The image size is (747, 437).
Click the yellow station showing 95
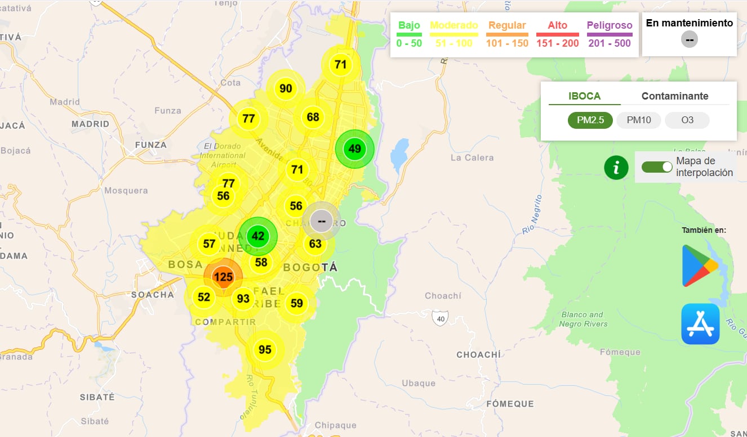pyautogui.click(x=265, y=349)
